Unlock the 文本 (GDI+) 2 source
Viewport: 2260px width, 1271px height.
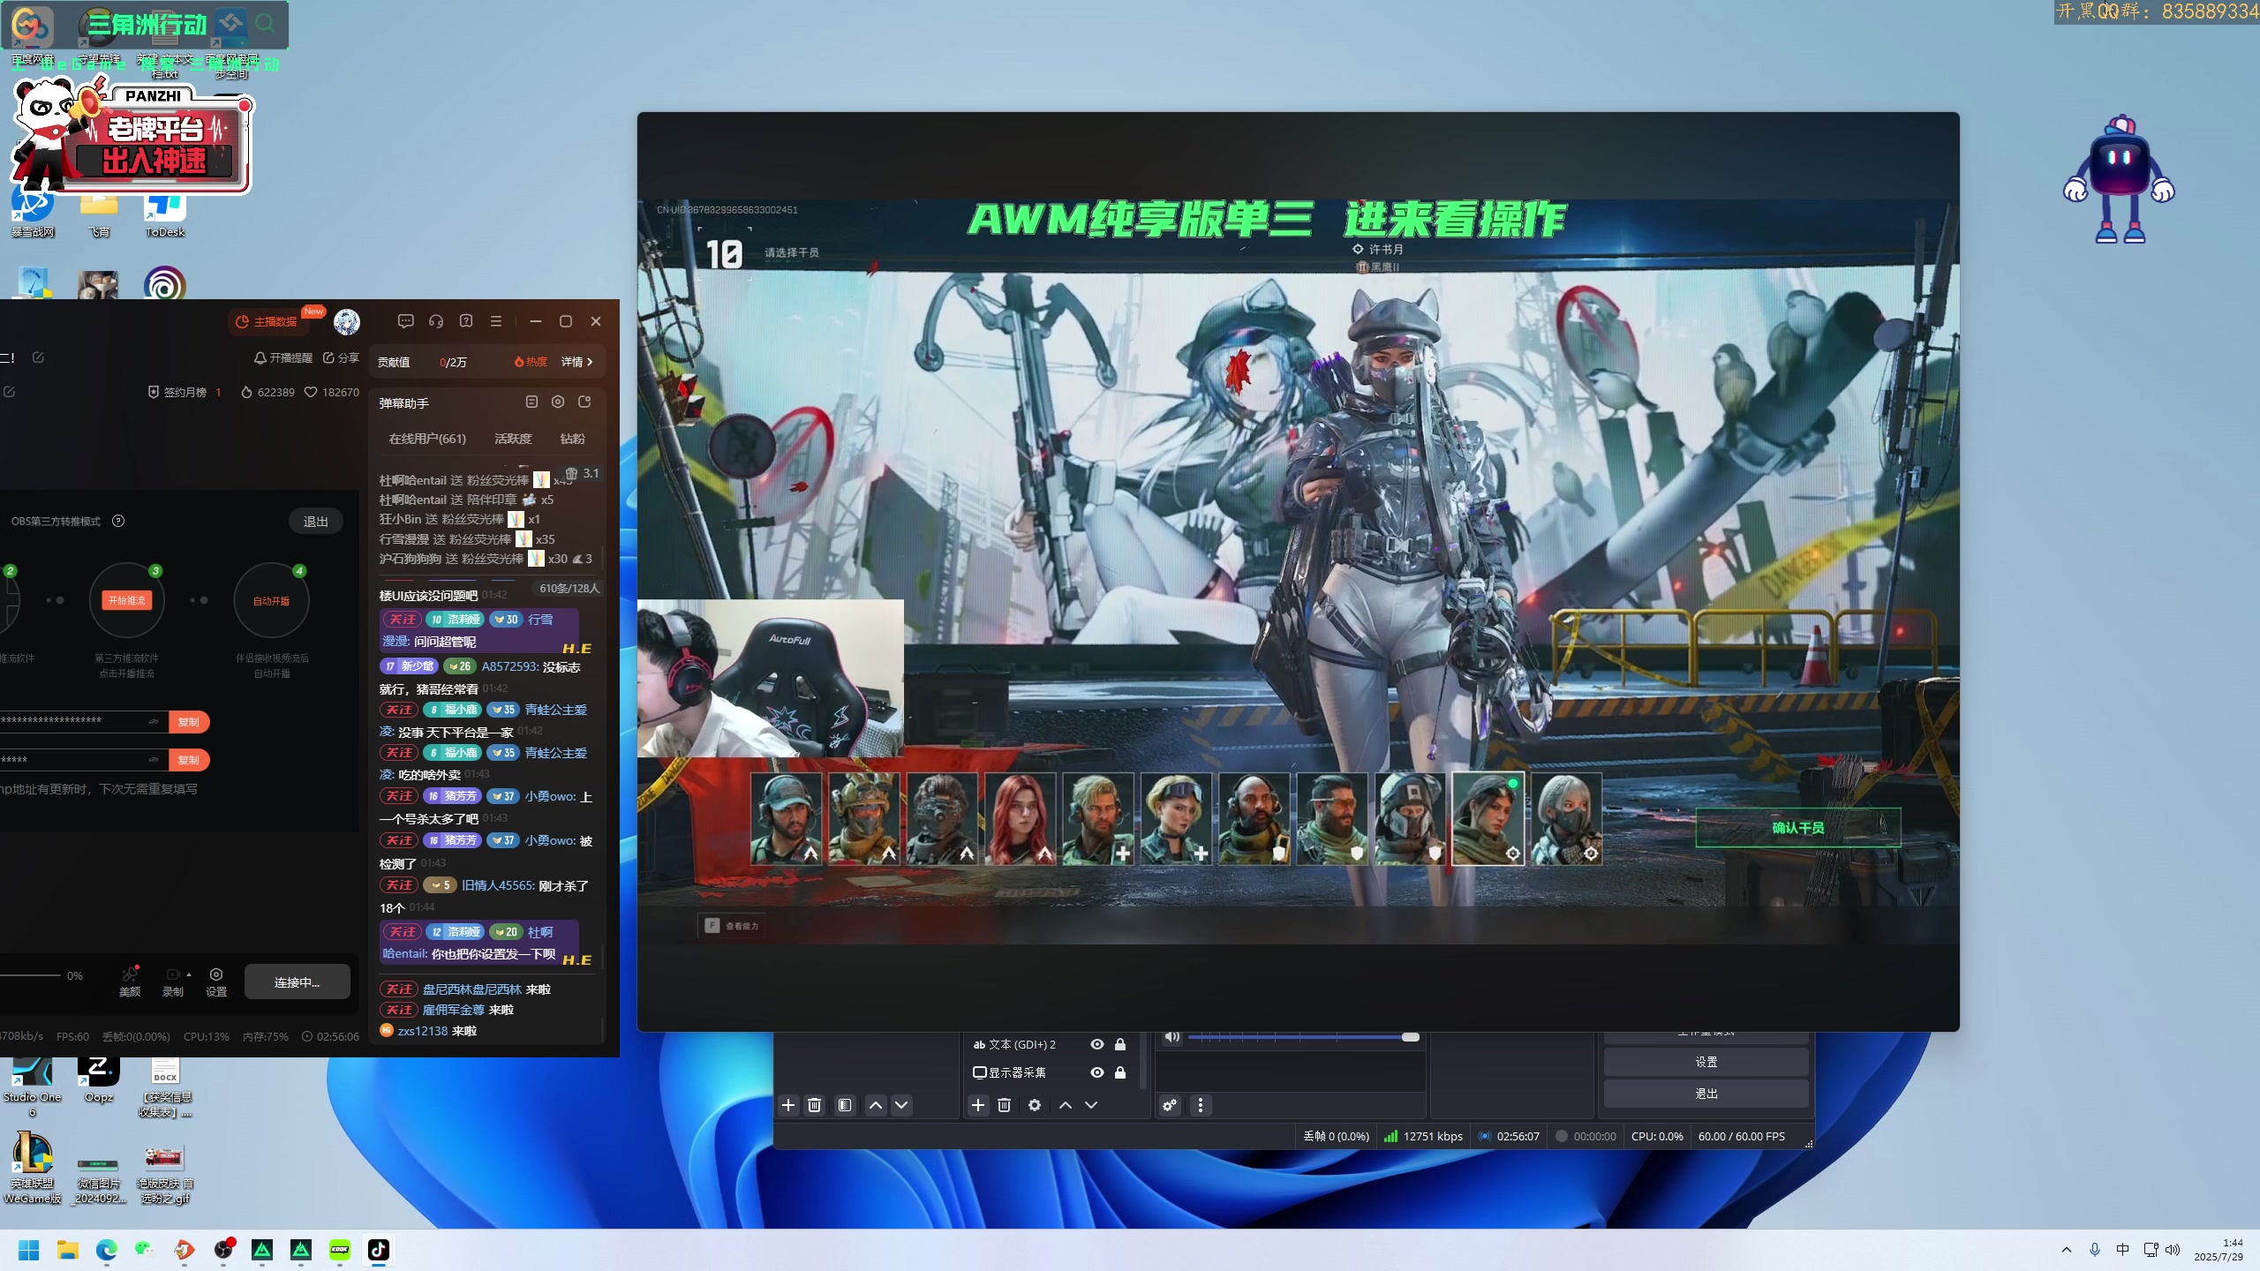1120,1044
